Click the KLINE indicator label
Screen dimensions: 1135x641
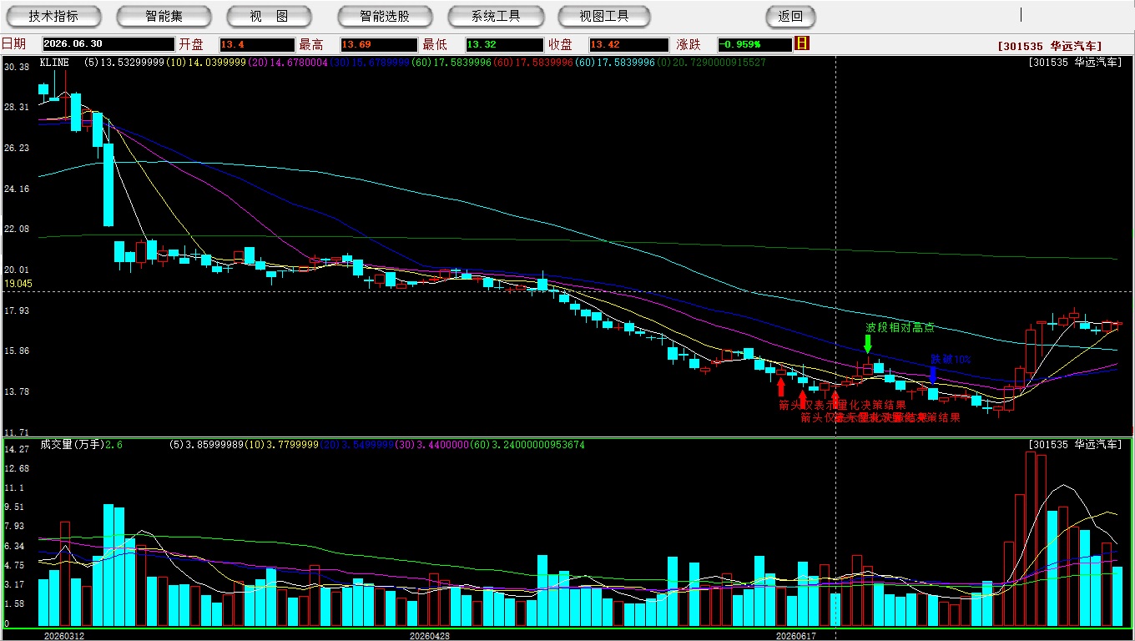click(x=54, y=63)
